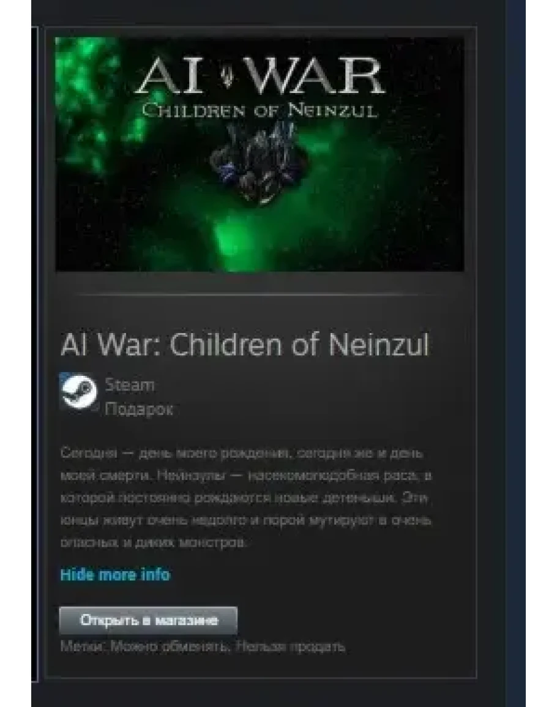
Task: Open the item via Открыть в магазине
Action: (148, 621)
